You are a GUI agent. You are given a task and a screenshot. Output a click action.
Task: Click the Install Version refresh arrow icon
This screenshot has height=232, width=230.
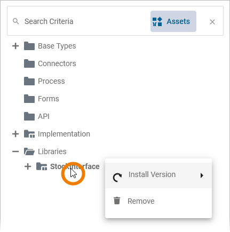[x=117, y=178]
